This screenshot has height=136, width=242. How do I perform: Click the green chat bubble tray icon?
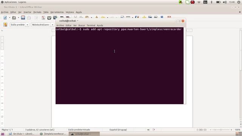coord(187,2)
